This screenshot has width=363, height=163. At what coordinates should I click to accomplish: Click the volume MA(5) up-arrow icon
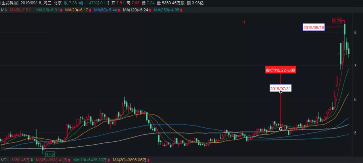click(69, 160)
